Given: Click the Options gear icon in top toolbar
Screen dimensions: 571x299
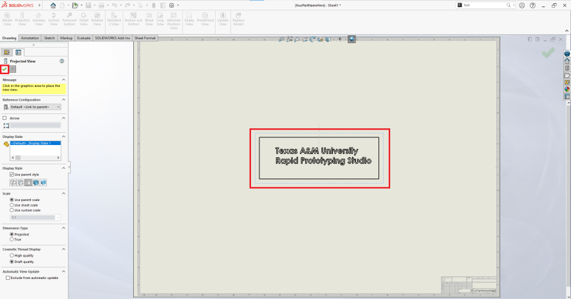Looking at the screenshot, I should pos(171,5).
